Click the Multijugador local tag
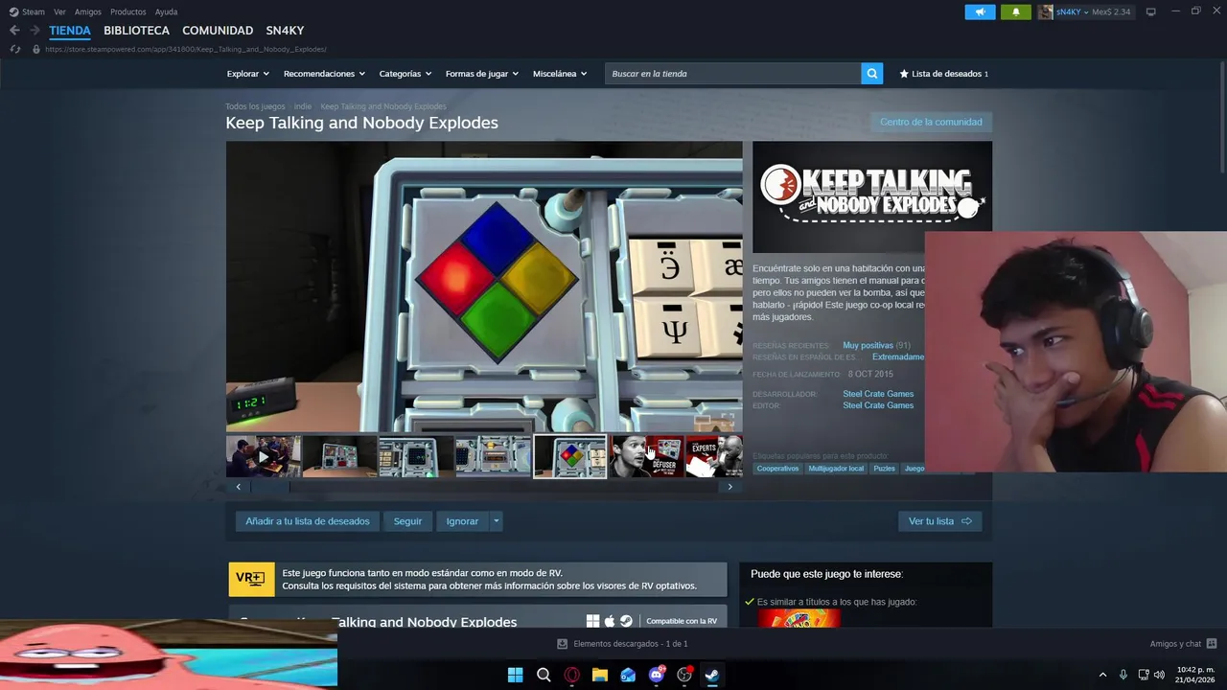This screenshot has width=1227, height=690. 836,469
